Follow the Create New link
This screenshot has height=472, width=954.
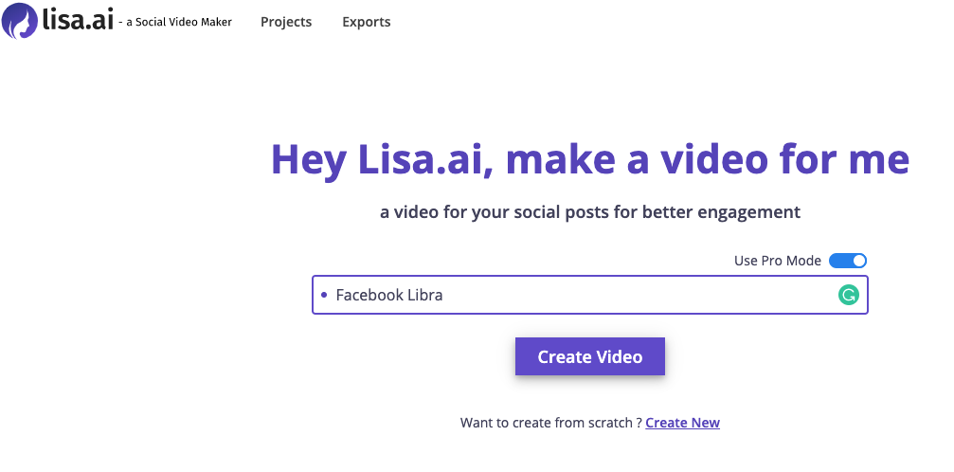click(x=682, y=423)
